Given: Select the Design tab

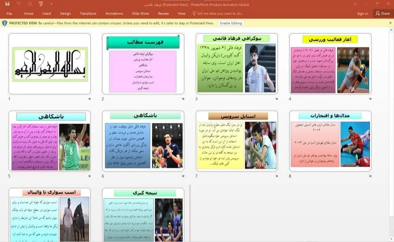Looking at the screenshot, I should pos(65,13).
